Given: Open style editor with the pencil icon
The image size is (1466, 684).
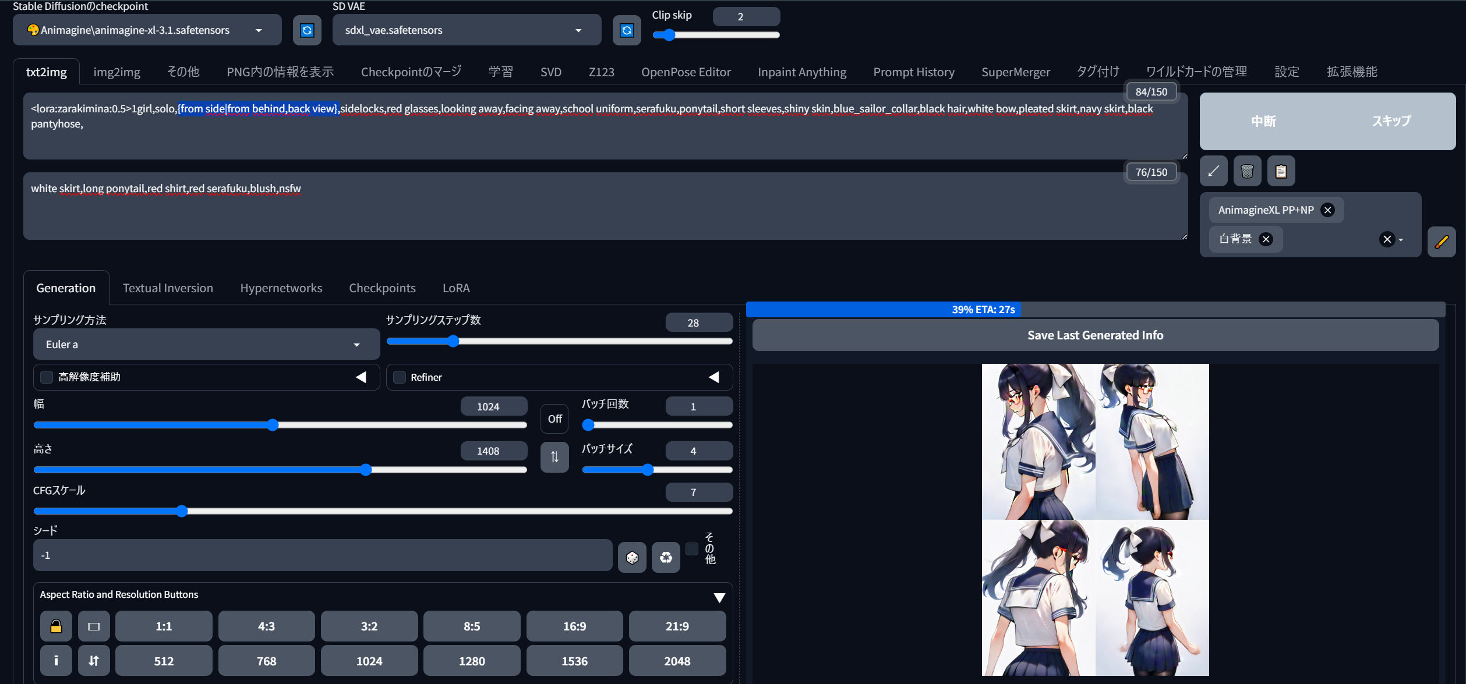Looking at the screenshot, I should [1442, 242].
